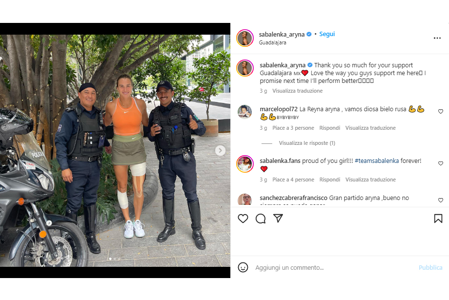Go to next photo with carousel arrow
The width and height of the screenshot is (449, 300).
[220, 150]
